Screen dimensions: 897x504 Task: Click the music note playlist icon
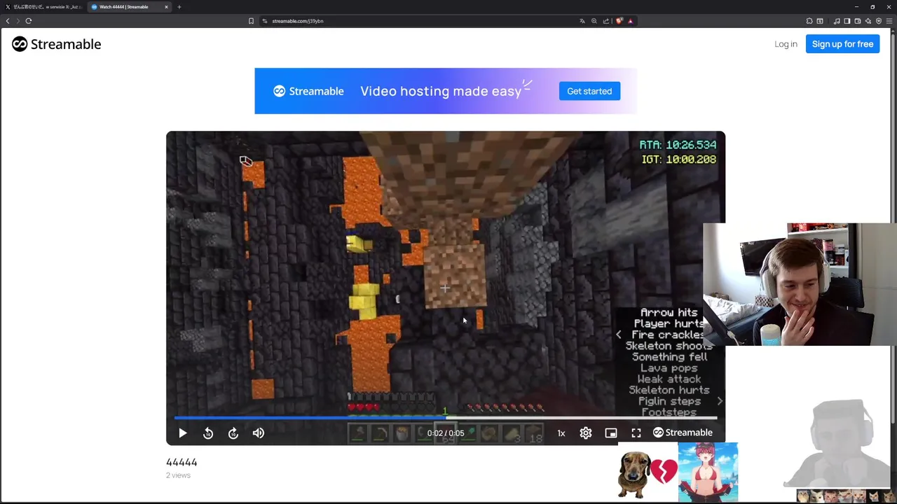tap(836, 21)
